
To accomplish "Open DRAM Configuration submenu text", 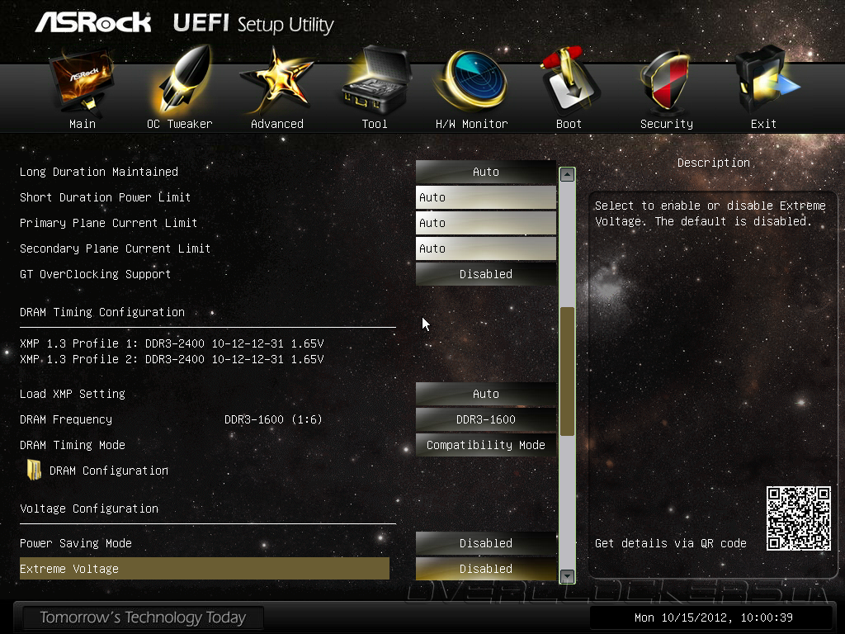I will coord(109,471).
